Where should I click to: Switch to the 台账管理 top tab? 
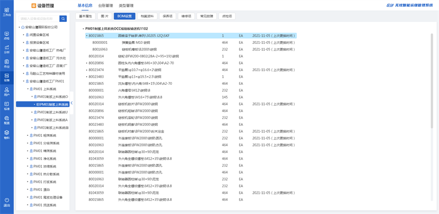pos(105,5)
